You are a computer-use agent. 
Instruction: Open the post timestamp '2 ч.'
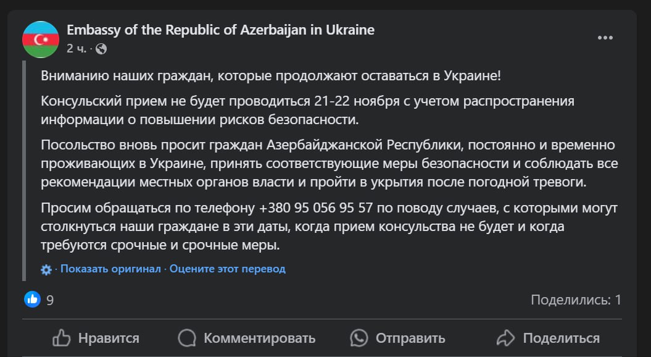coord(77,49)
